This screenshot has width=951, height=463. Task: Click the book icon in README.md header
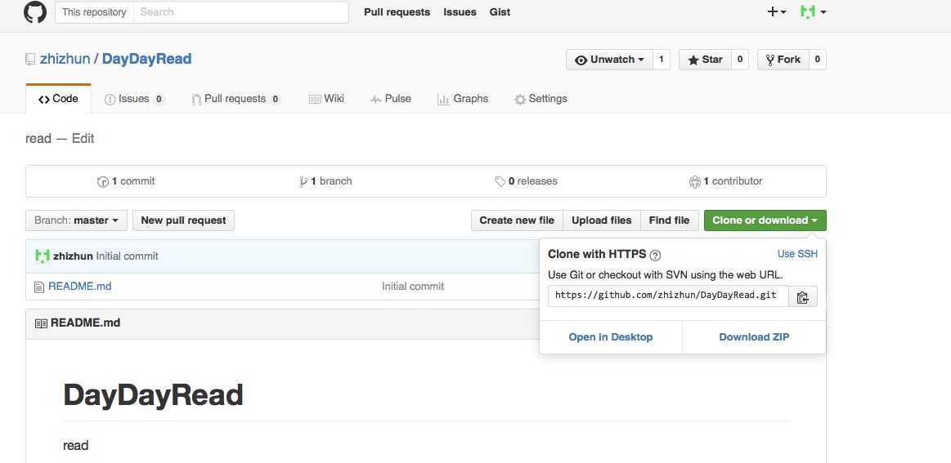click(x=41, y=323)
